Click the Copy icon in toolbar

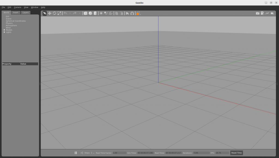(x=117, y=13)
